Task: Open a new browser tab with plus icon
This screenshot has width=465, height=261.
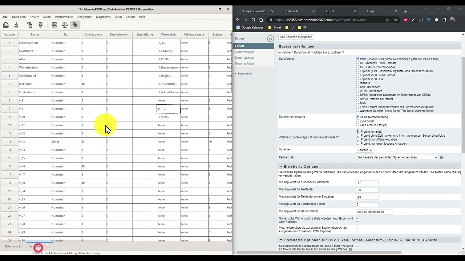Action: 405,11
